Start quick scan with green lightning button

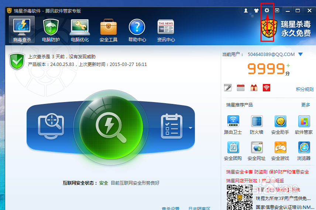tap(111, 127)
